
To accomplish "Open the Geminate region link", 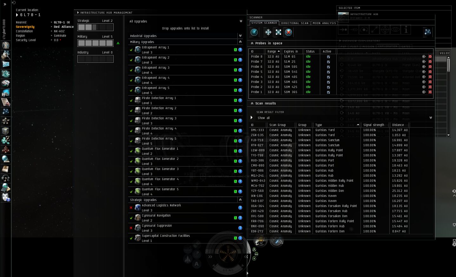I will pyautogui.click(x=60, y=36).
